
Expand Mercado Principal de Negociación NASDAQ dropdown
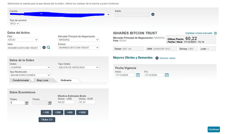click(x=79, y=40)
